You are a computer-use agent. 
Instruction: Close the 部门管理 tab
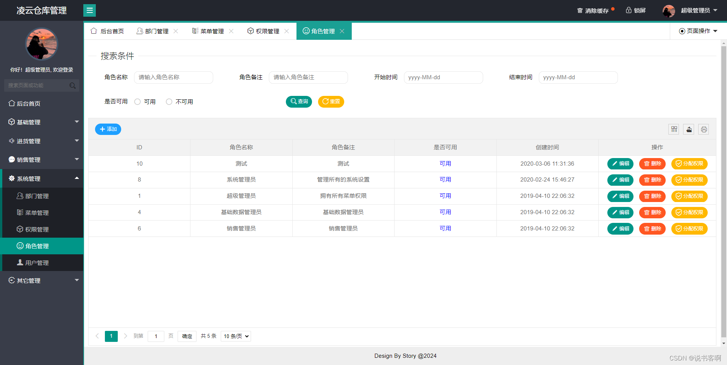click(x=176, y=31)
